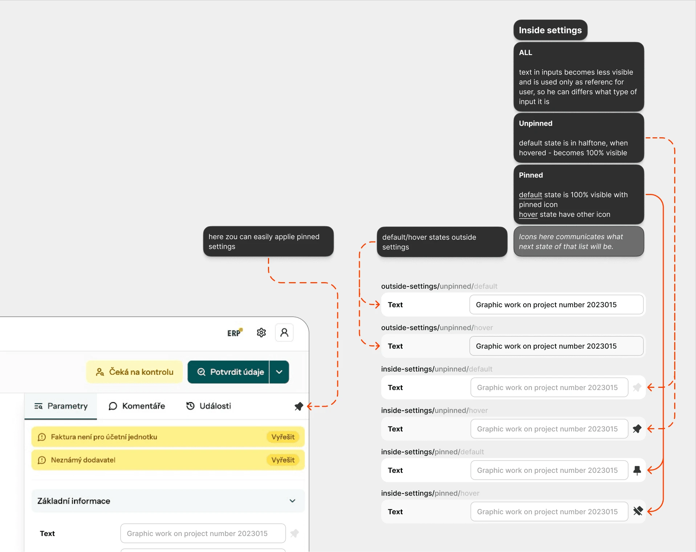696x552 pixels.
Task: Click the outside-settings/unpinned/default text input
Action: coord(556,305)
